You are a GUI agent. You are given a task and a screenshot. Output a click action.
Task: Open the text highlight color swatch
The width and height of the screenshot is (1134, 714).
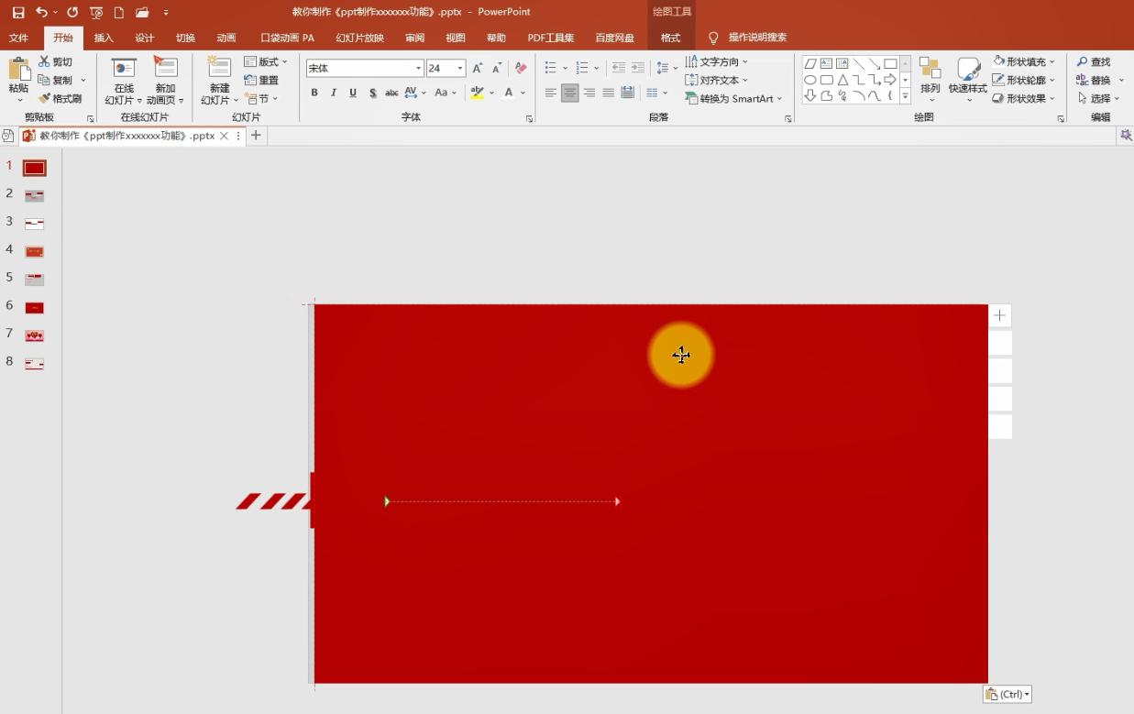click(x=478, y=93)
